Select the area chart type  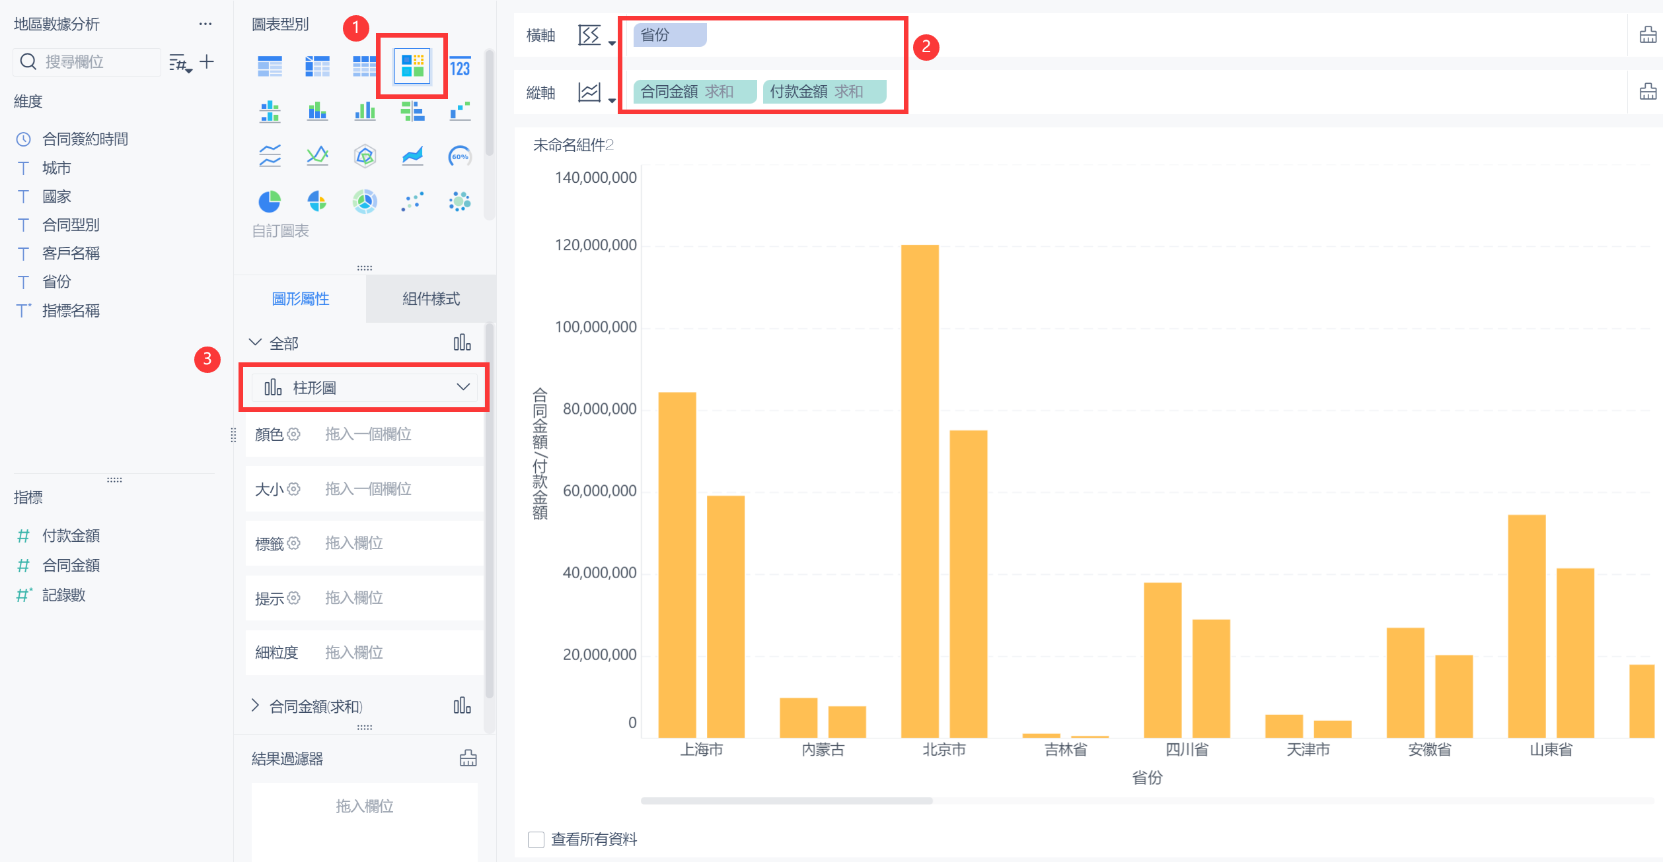click(x=412, y=156)
